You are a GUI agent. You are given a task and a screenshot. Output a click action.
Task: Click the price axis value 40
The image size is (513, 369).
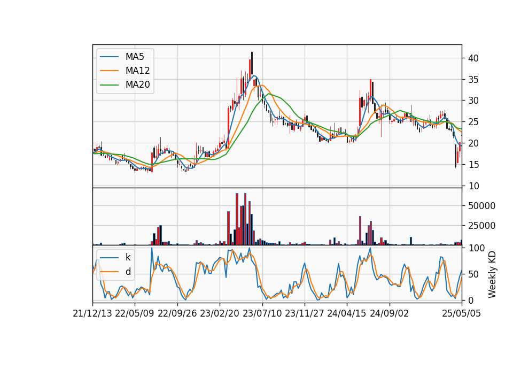click(473, 58)
